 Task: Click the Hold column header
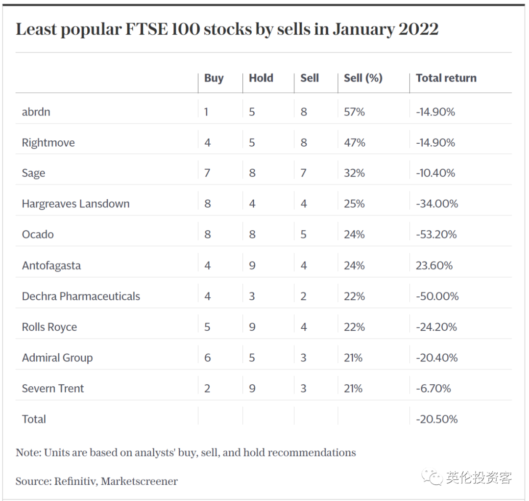(x=261, y=78)
